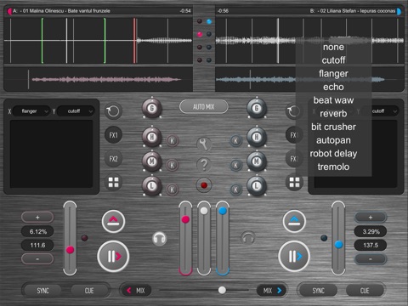Click deck A high EQ knob H
This screenshot has width=408, height=306.
[152, 137]
